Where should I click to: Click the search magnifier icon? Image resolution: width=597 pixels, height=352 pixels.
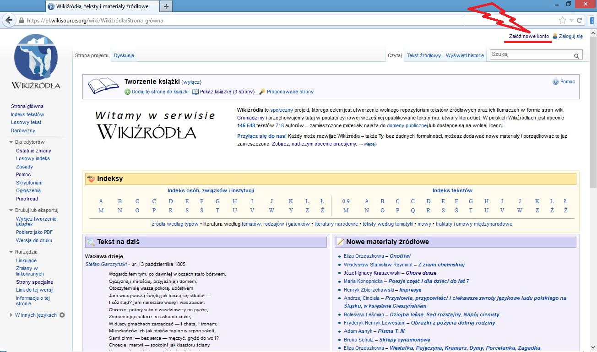[x=576, y=56]
